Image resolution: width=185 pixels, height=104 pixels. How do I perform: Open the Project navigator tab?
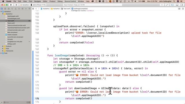click(2, 9)
